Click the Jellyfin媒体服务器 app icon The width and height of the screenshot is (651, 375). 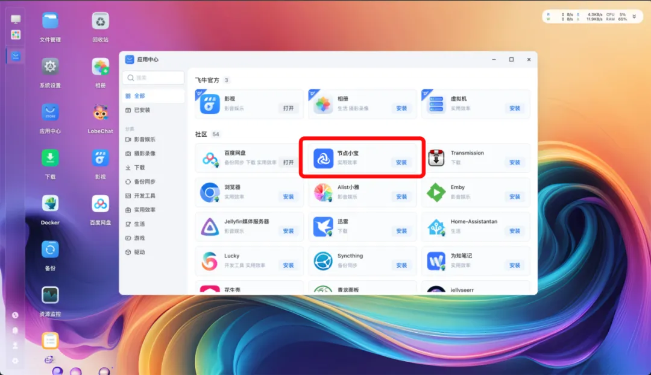click(x=210, y=227)
